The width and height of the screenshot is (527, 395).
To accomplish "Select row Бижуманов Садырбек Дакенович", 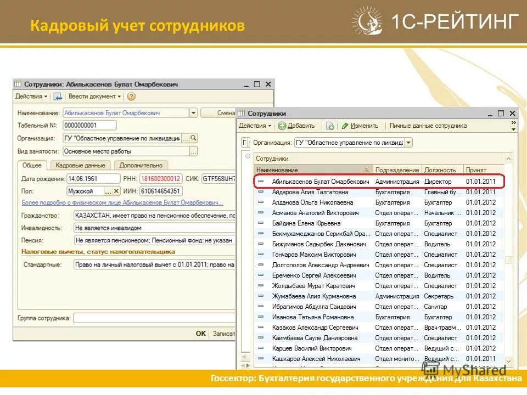I will click(x=379, y=244).
